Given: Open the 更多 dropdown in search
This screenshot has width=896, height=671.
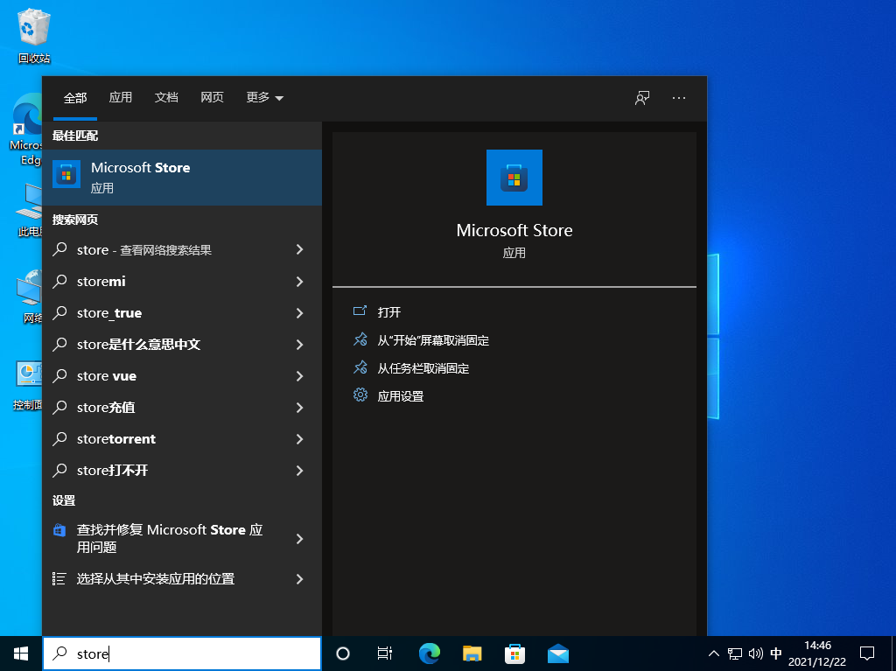Looking at the screenshot, I should (x=262, y=98).
